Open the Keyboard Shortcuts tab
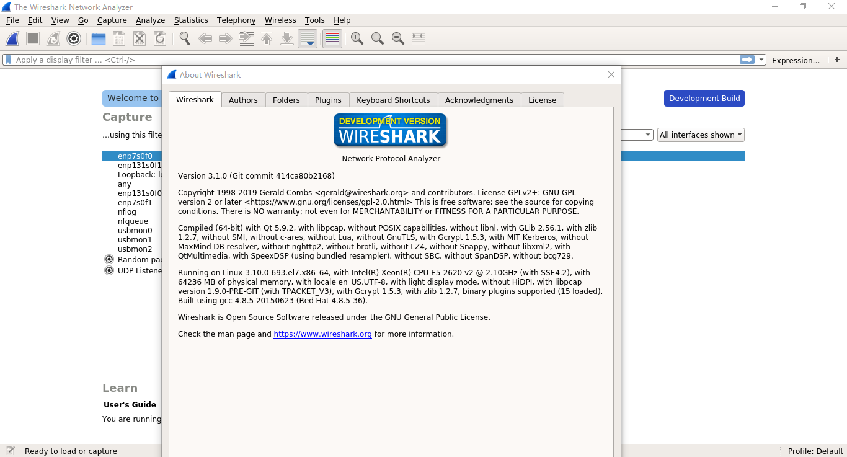This screenshot has width=847, height=457. 392,99
